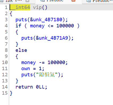This screenshot has height=105, width=113.
Task: Close the IDA View tab with gray X
Action: (x=27, y=1)
